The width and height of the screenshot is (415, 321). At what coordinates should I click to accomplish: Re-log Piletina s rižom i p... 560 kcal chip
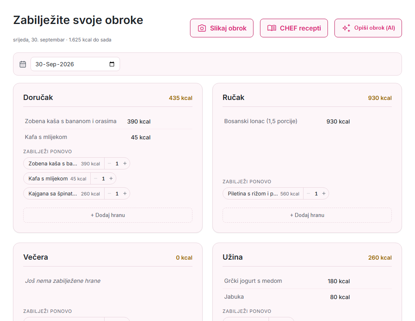coord(263,193)
